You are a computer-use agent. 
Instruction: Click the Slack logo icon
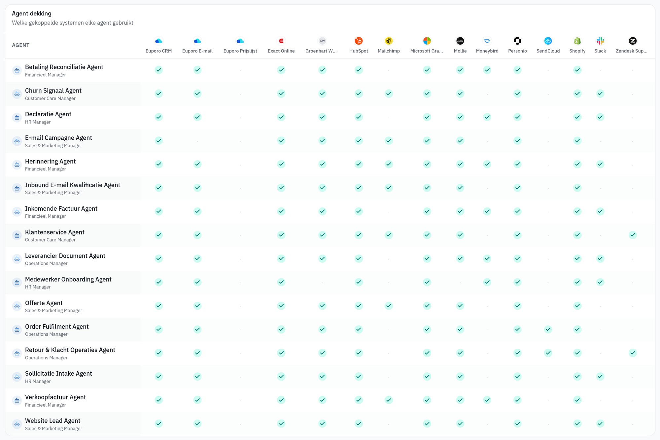[x=600, y=41]
